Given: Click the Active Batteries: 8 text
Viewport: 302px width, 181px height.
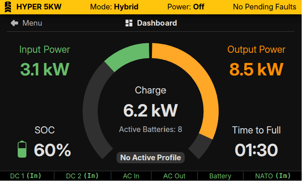Looking at the screenshot, I should pos(150,129).
